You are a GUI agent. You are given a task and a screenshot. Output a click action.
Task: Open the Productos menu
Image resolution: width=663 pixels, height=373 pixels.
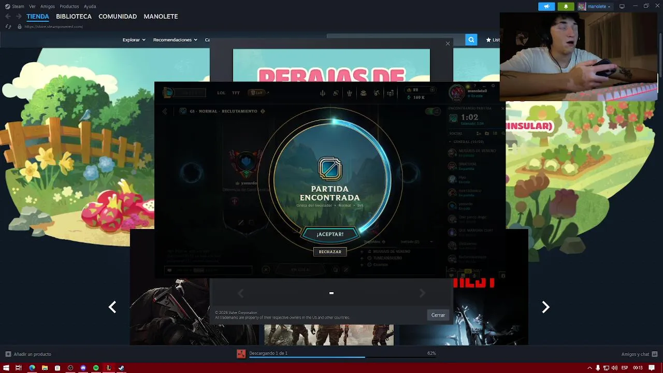click(69, 6)
